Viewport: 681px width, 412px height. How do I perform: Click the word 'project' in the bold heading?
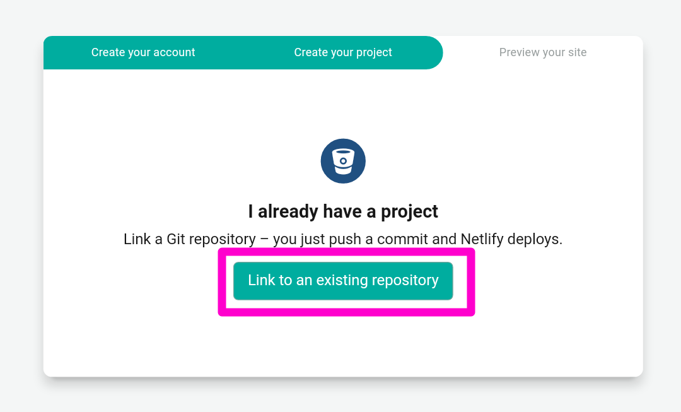[410, 212]
